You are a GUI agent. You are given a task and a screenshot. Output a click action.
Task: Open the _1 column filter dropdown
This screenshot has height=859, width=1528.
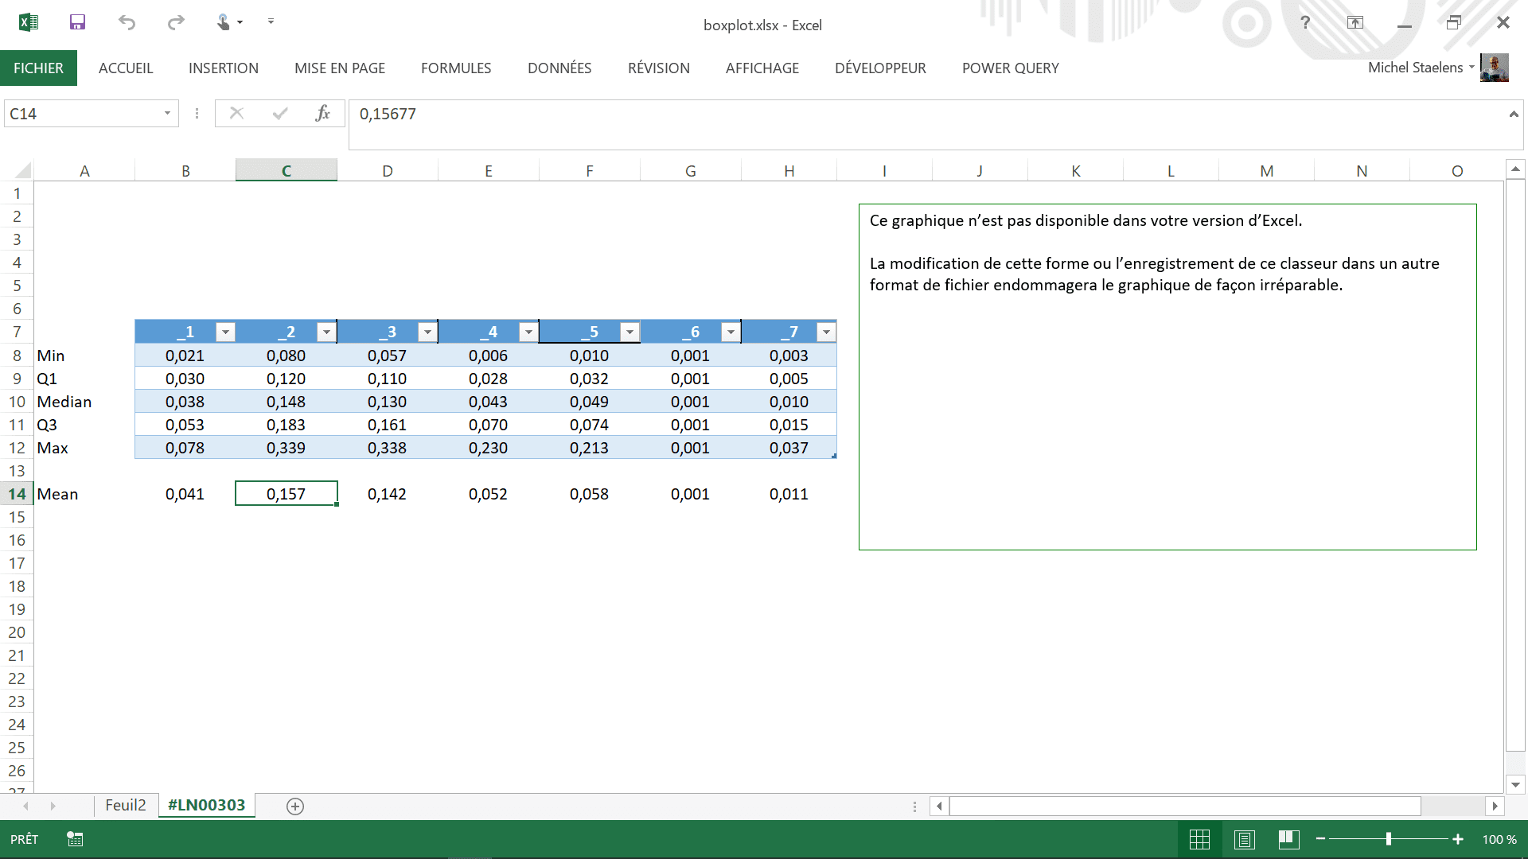225,332
